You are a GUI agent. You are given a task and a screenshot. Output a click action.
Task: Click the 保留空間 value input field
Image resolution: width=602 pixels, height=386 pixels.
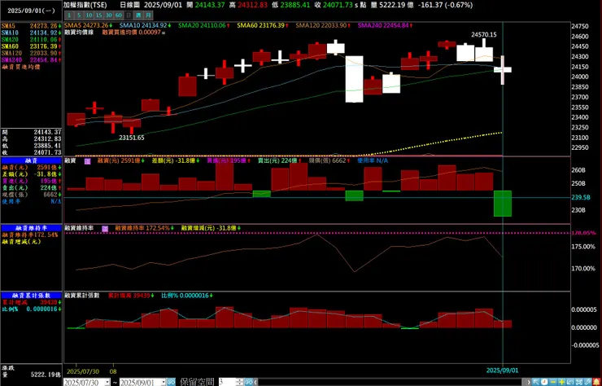227,382
